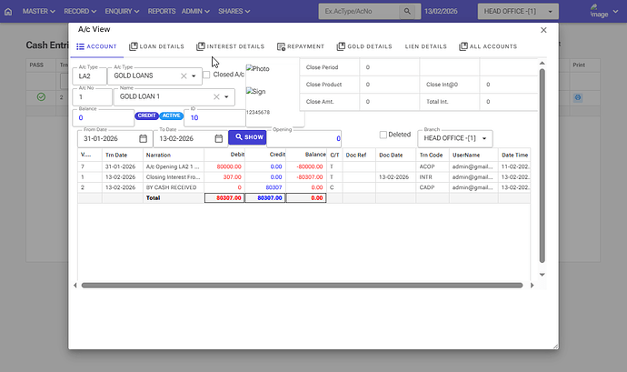Clear the GOLD LOAN 1 name field
Viewport: 627px width, 372px height.
[x=216, y=96]
